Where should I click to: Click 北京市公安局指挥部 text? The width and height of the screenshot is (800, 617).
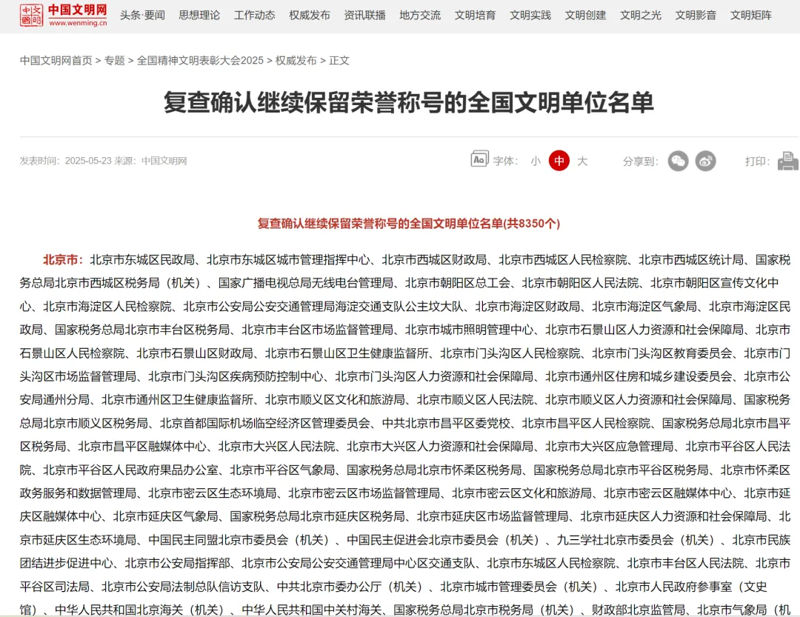pyautogui.click(x=178, y=563)
